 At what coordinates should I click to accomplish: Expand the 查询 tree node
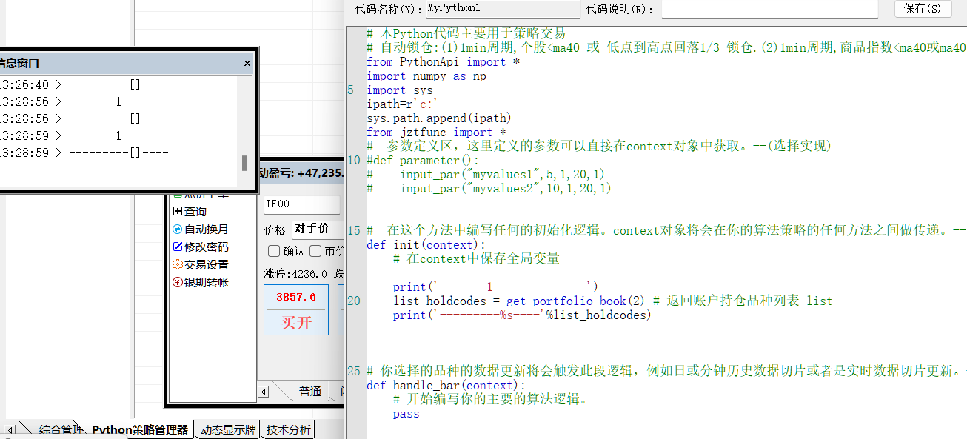177,212
